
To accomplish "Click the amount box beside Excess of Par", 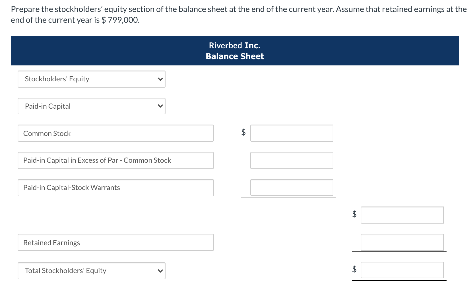I will click(292, 160).
